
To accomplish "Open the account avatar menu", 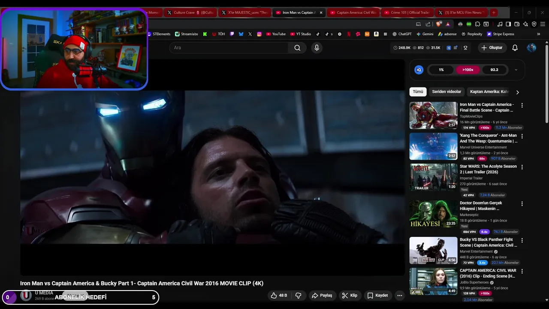I will point(531,48).
